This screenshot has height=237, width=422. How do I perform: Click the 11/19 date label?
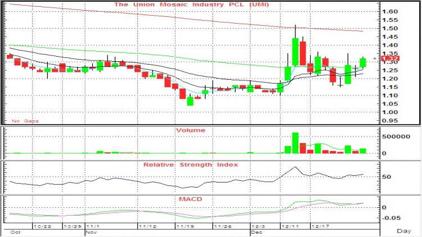pos(185,226)
